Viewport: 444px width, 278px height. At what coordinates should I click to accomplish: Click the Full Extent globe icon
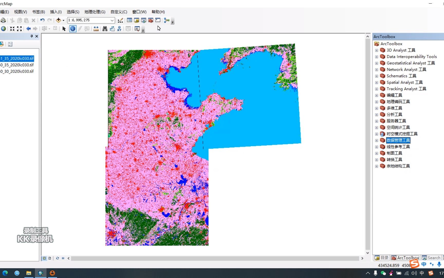click(3, 29)
